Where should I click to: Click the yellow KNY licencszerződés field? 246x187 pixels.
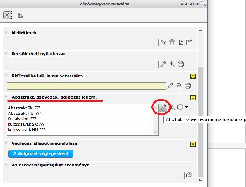point(86,86)
